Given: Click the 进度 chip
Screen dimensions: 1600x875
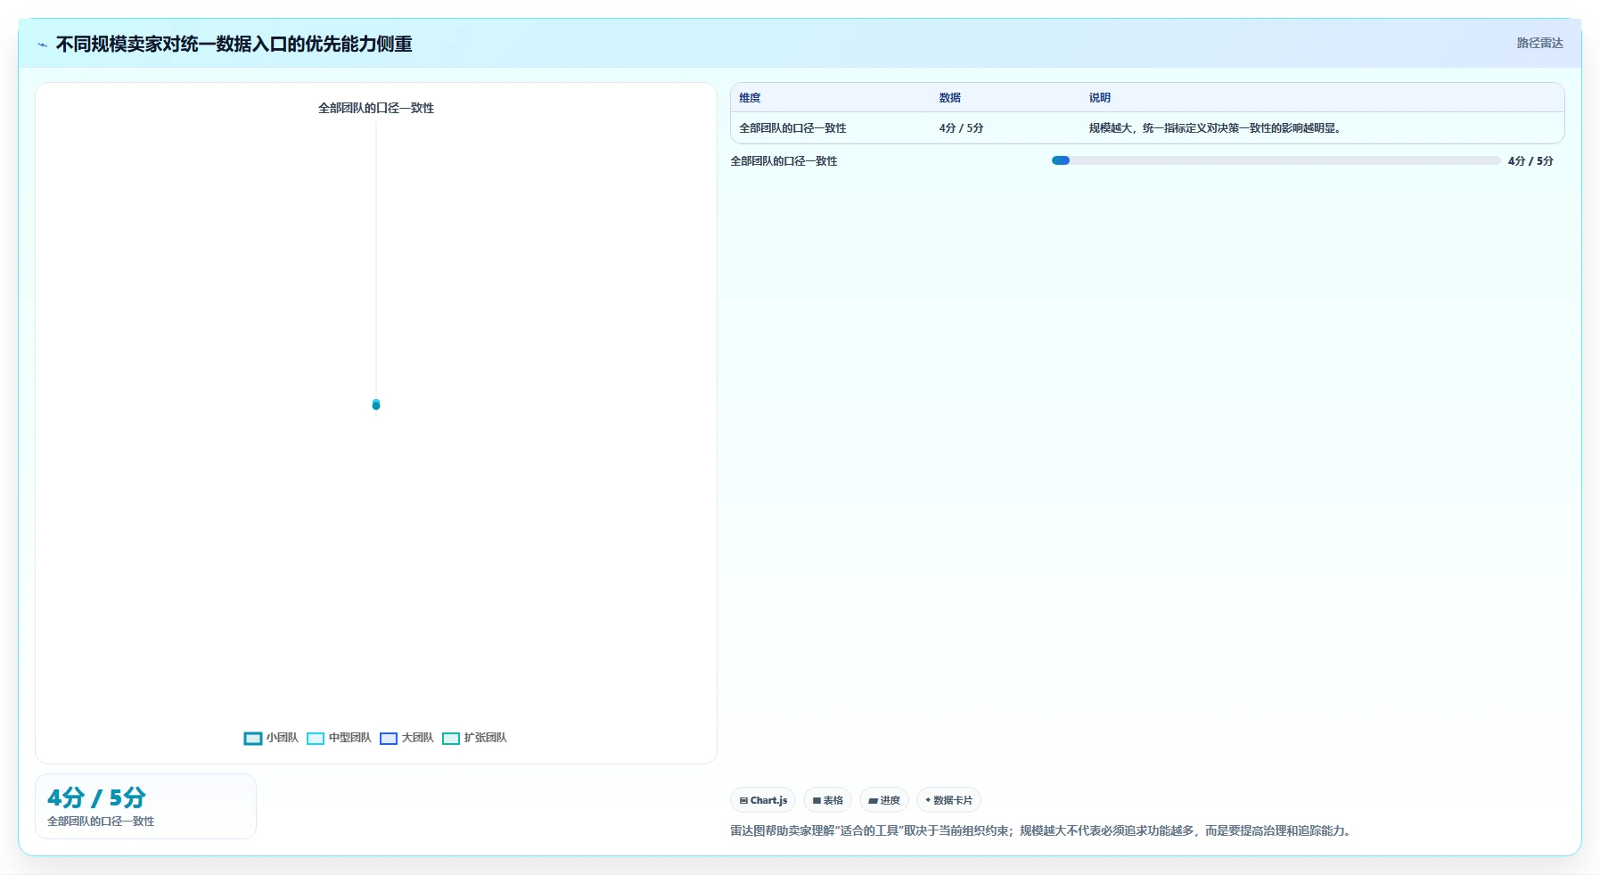Looking at the screenshot, I should [x=883, y=800].
